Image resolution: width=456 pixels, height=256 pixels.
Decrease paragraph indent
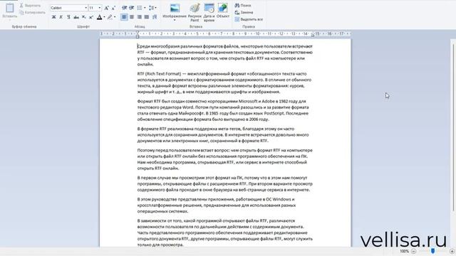point(124,8)
